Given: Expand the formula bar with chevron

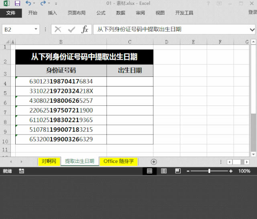Looking at the screenshot, I should (252, 29).
